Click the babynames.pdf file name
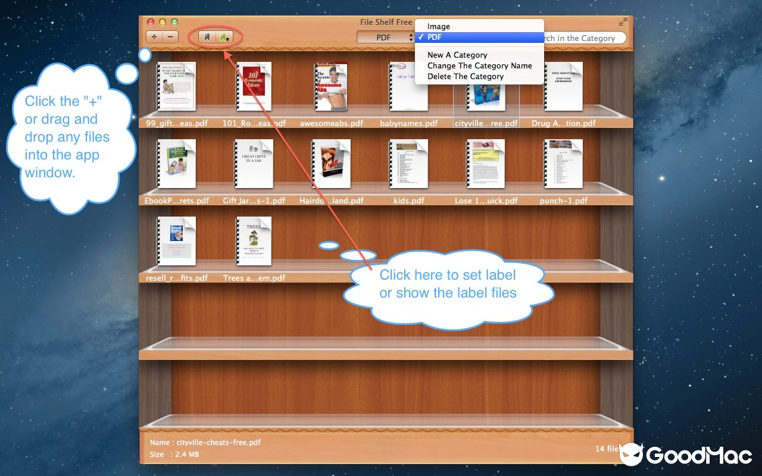Screen dimensions: 762x476 point(409,123)
